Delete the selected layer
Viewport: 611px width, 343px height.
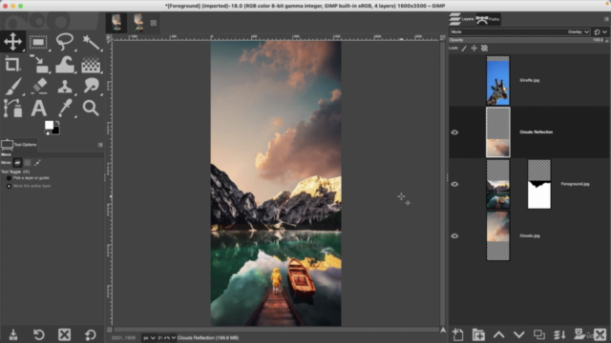(600, 334)
